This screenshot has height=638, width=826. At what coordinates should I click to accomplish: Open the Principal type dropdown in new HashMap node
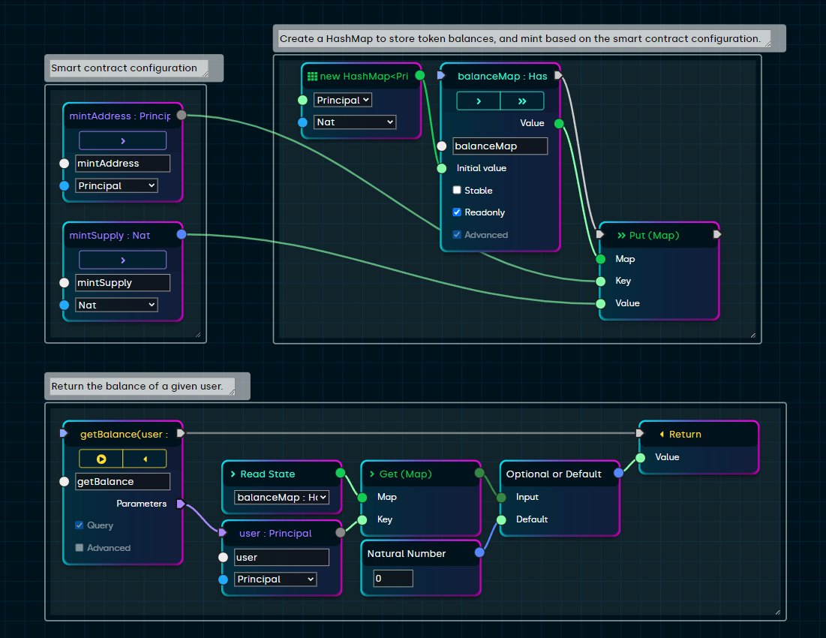tap(342, 99)
